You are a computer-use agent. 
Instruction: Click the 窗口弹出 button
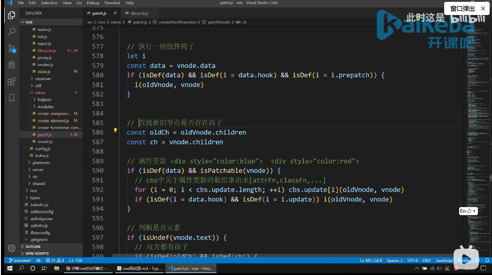click(x=462, y=8)
